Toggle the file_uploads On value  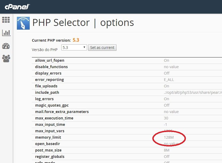point(166,86)
